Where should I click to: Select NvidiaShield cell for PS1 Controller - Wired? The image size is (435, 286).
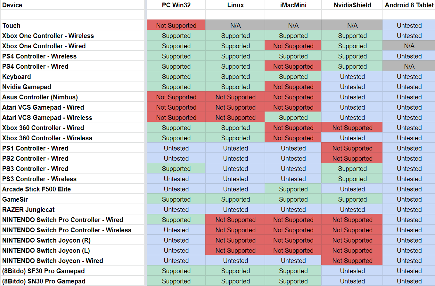point(352,148)
